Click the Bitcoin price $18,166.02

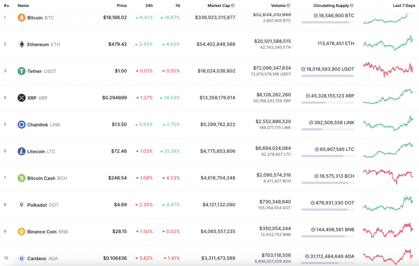click(115, 18)
